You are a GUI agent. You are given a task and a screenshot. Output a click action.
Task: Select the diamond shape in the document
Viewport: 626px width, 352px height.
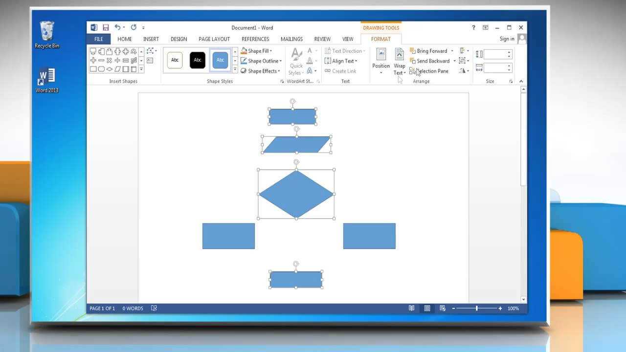click(296, 194)
